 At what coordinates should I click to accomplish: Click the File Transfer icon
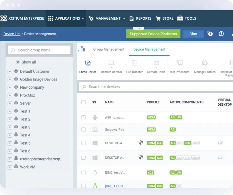pos(134,63)
